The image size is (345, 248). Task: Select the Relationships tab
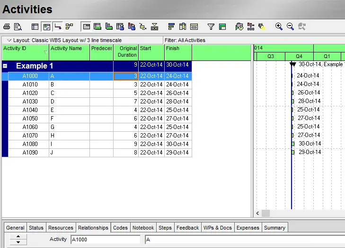[93, 228]
